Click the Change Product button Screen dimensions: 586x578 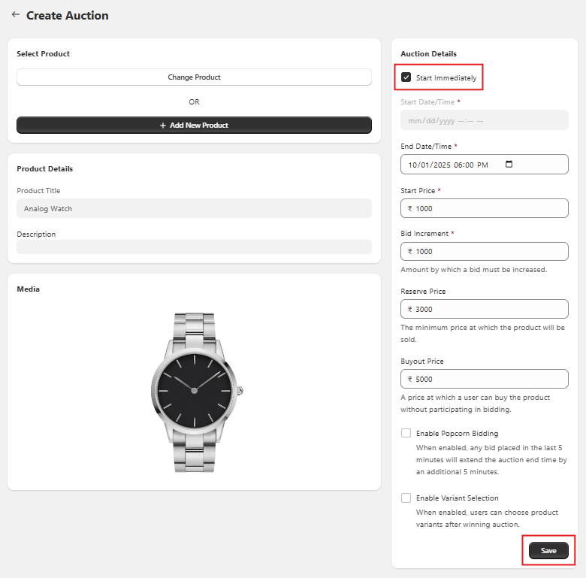(194, 77)
